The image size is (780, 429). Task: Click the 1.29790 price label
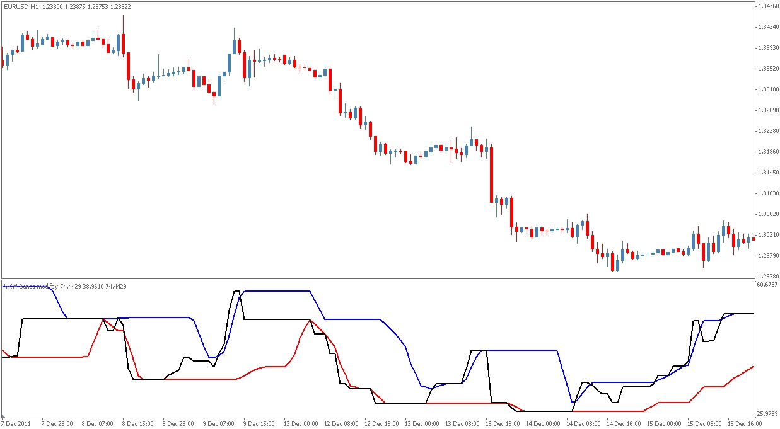(769, 256)
